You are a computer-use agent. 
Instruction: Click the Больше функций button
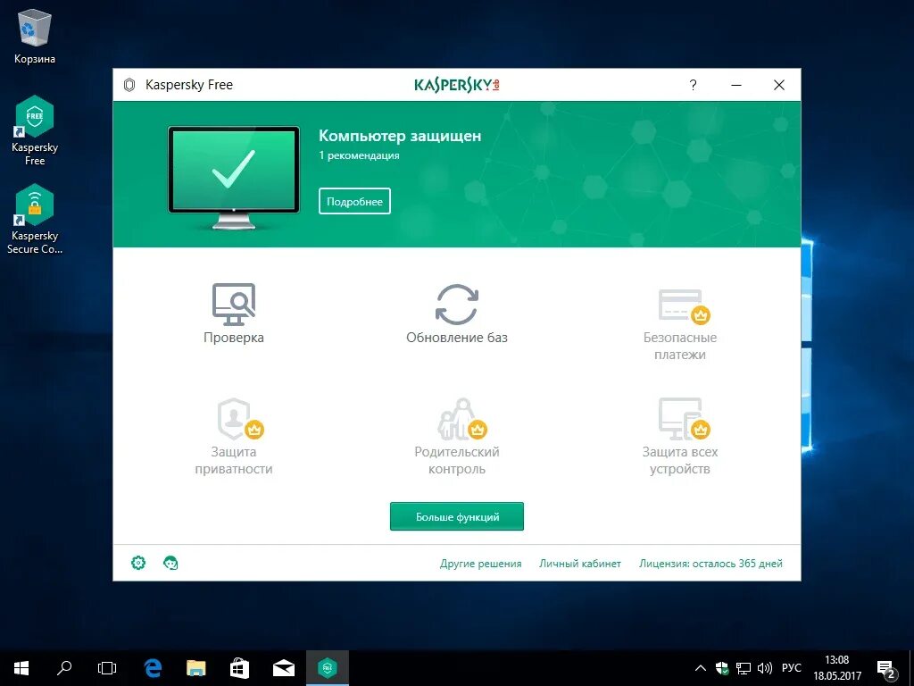456,517
